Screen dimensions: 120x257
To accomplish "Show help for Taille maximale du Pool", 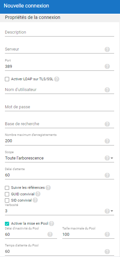I will pyautogui.click(x=107, y=234).
